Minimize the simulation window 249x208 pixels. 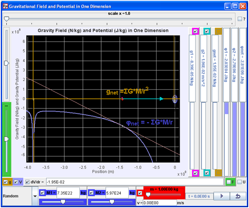pyautogui.click(x=228, y=7)
